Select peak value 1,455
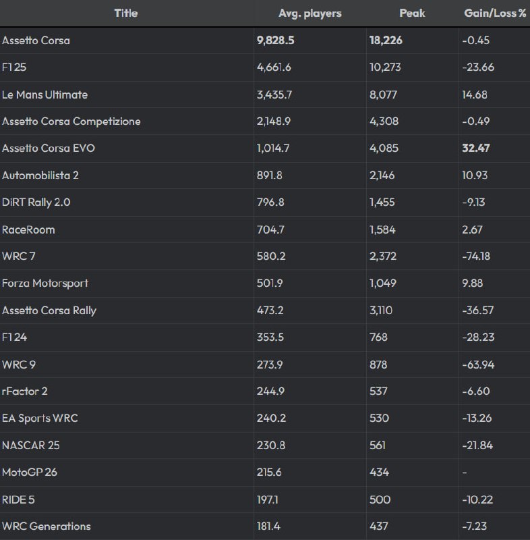The height and width of the screenshot is (540, 530). tap(382, 202)
